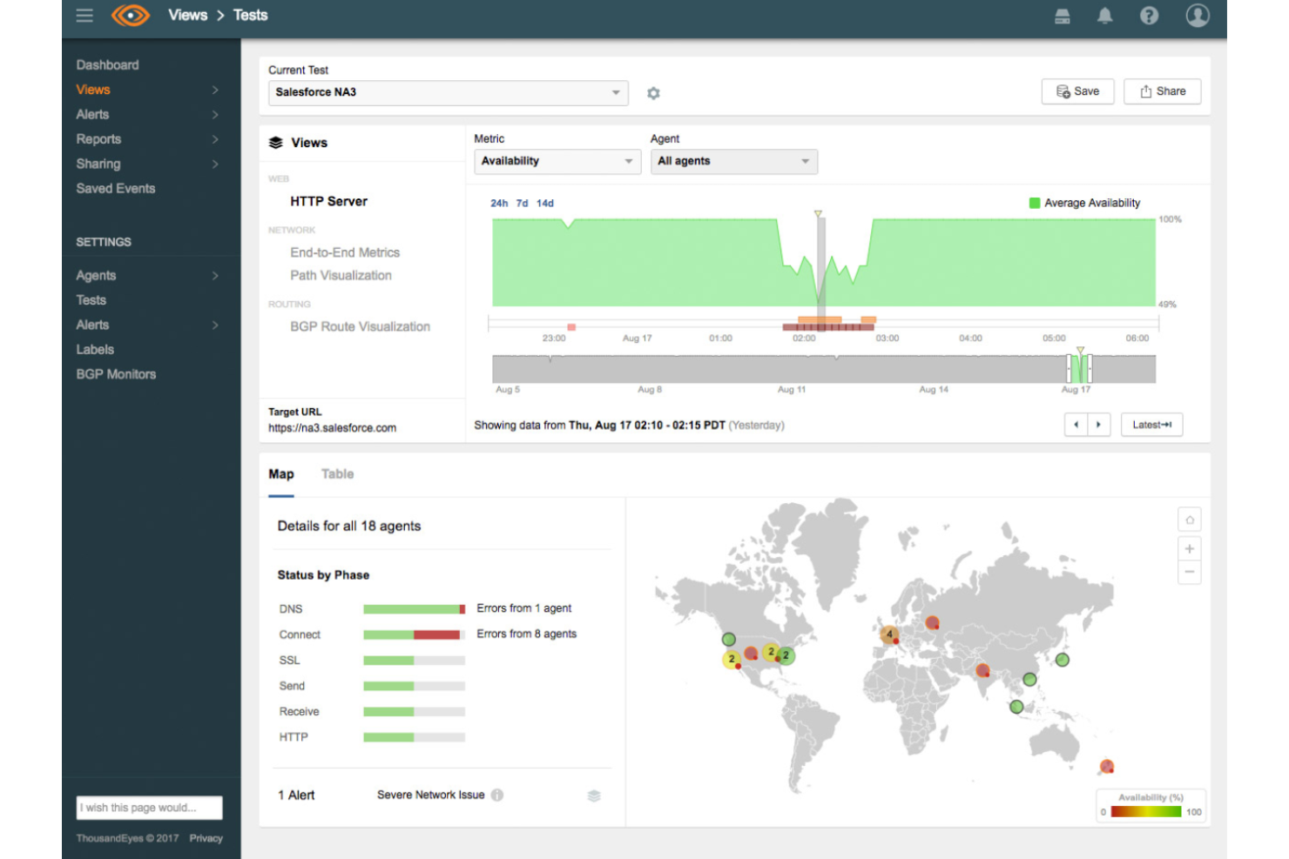Viewport: 1289px width, 859px height.
Task: Click the ThousandEyes eye logo
Action: pyautogui.click(x=130, y=15)
